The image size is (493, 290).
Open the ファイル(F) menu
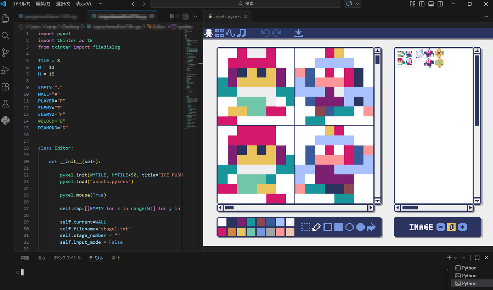(x=21, y=4)
